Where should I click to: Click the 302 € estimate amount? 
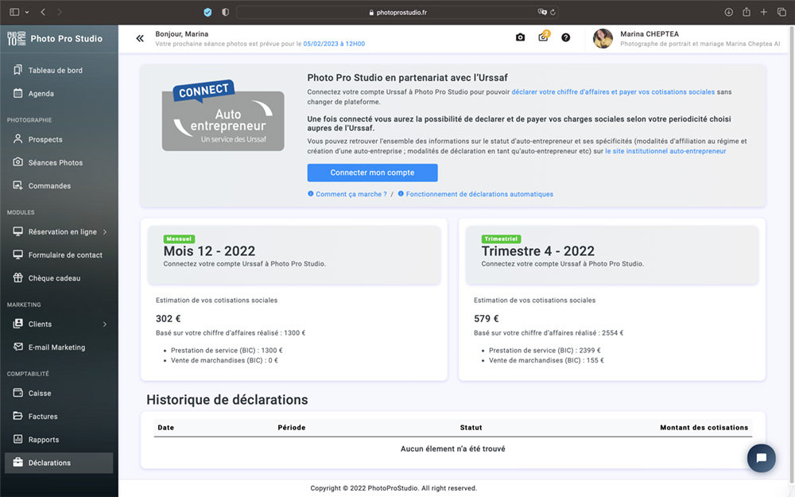[x=169, y=319]
